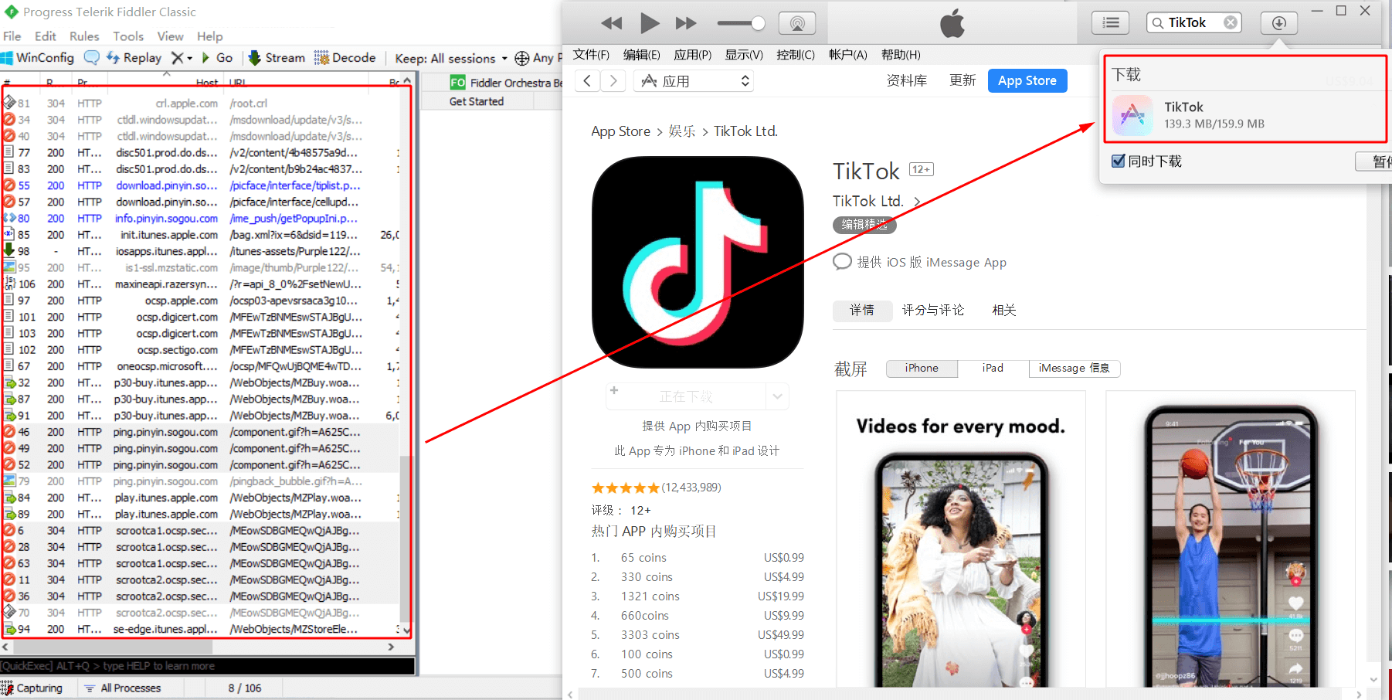Image resolution: width=1392 pixels, height=700 pixels.
Task: Open the Fiddler Orchestra Beta tab
Action: [x=506, y=83]
